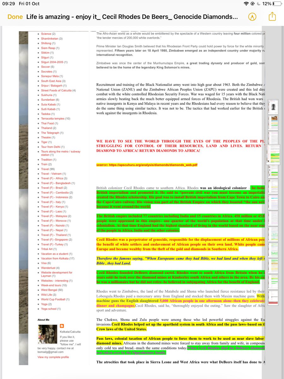The height and width of the screenshot is (379, 284).
Task: Open Website development for Layman link
Action: (x=56, y=274)
